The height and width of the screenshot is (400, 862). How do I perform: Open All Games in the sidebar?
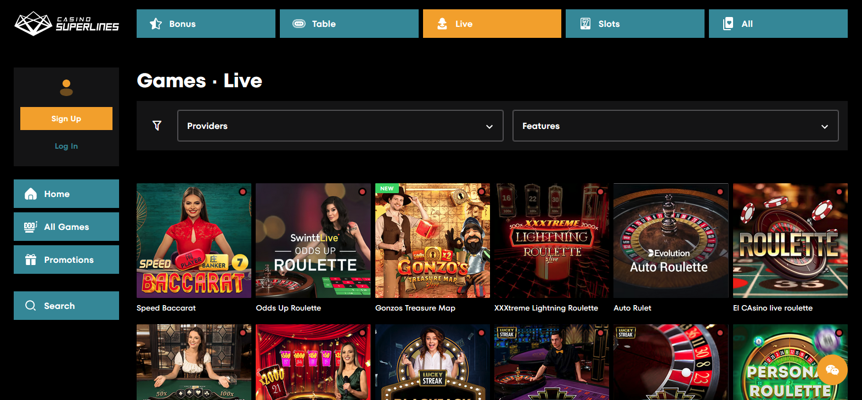66,227
